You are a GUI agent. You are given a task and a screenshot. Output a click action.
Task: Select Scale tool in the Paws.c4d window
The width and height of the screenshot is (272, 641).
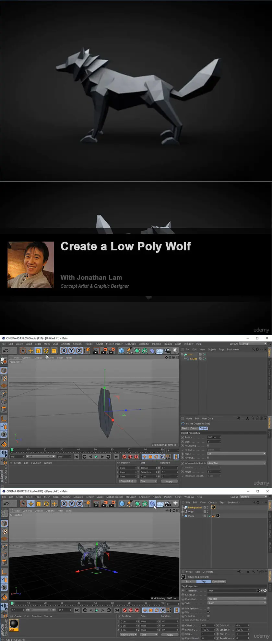(x=39, y=504)
